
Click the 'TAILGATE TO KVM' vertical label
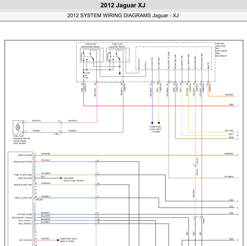pos(169,61)
